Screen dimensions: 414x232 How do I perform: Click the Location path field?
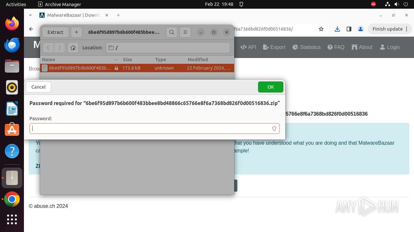168,48
